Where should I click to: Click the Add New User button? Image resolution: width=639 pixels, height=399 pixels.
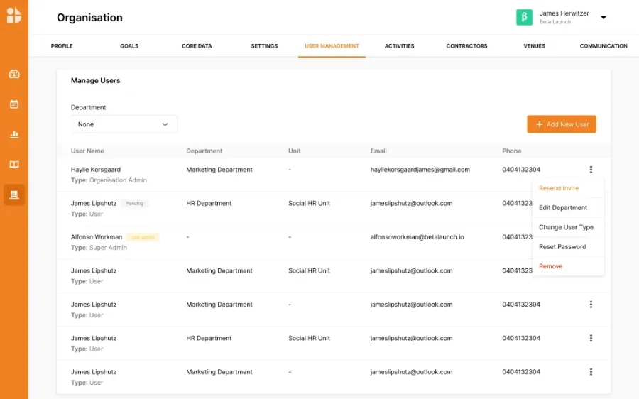(561, 124)
